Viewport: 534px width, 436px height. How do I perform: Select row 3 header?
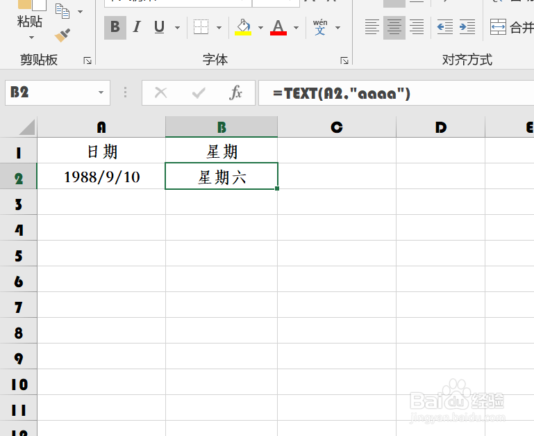pyautogui.click(x=18, y=202)
